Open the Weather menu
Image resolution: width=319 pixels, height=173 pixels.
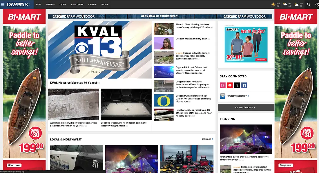click(50, 4)
